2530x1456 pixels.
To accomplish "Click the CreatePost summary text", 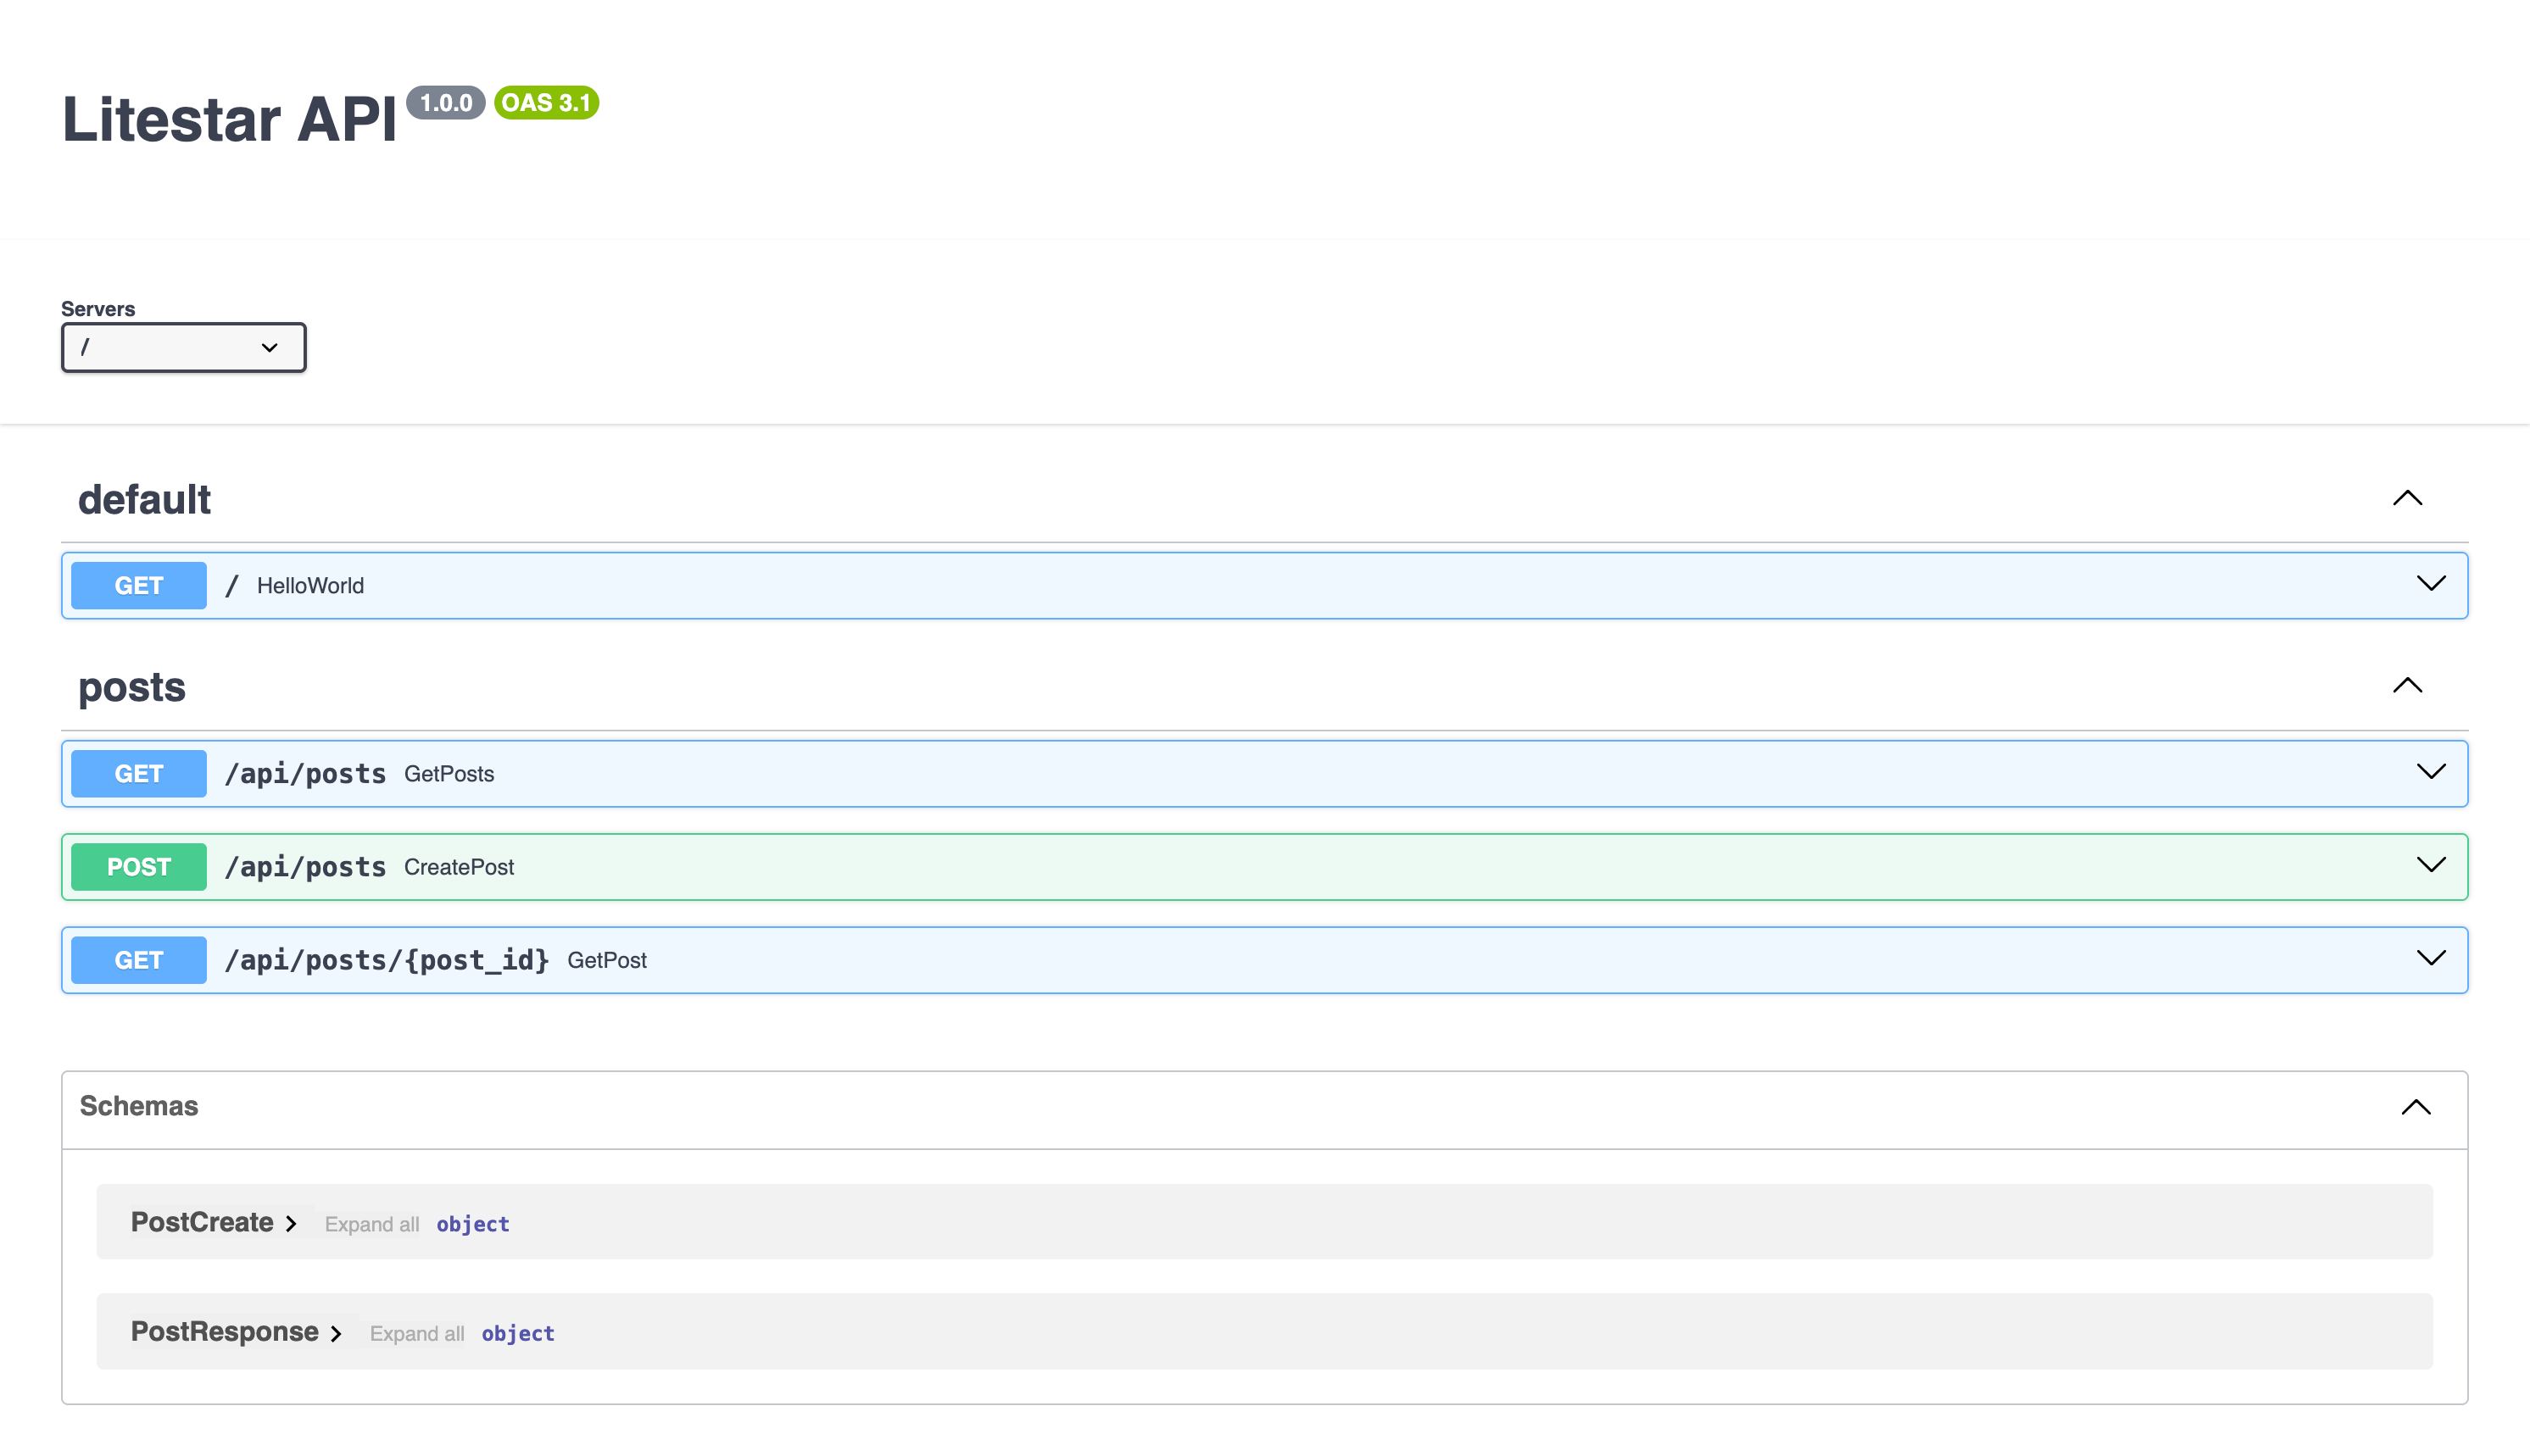I will click(460, 867).
